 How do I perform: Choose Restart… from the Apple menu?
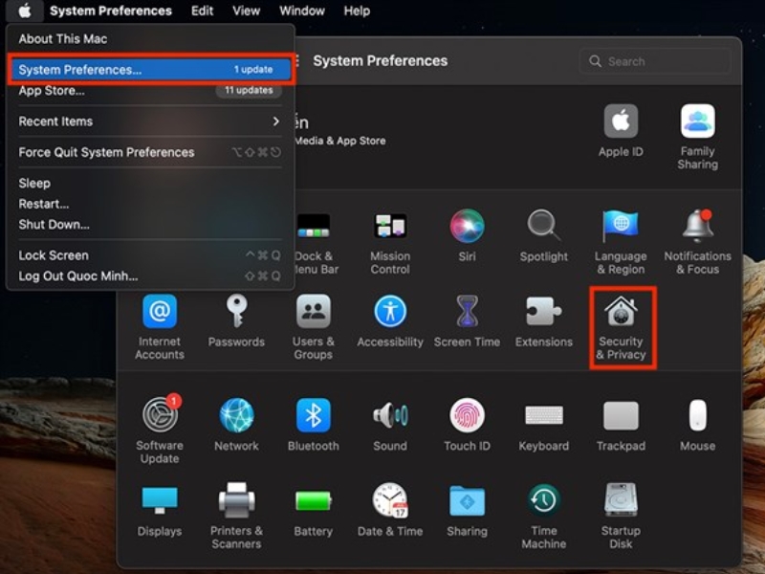pyautogui.click(x=150, y=204)
